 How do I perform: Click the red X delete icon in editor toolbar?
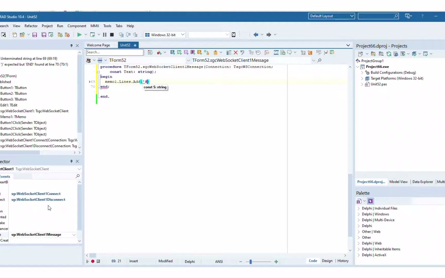pos(236,53)
